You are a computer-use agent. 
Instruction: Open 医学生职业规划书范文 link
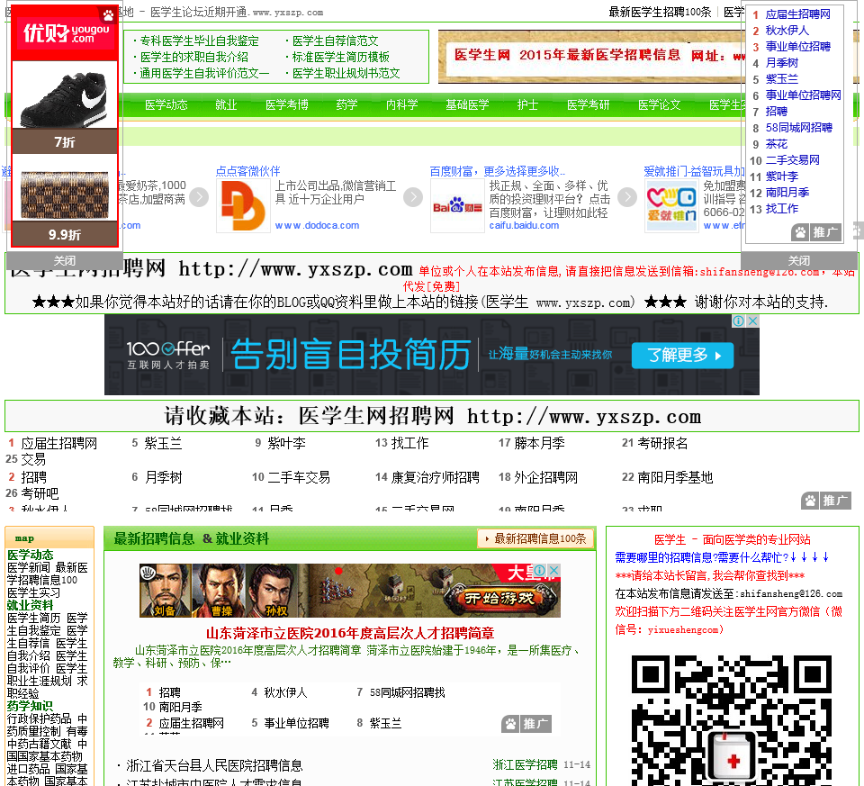coord(346,73)
